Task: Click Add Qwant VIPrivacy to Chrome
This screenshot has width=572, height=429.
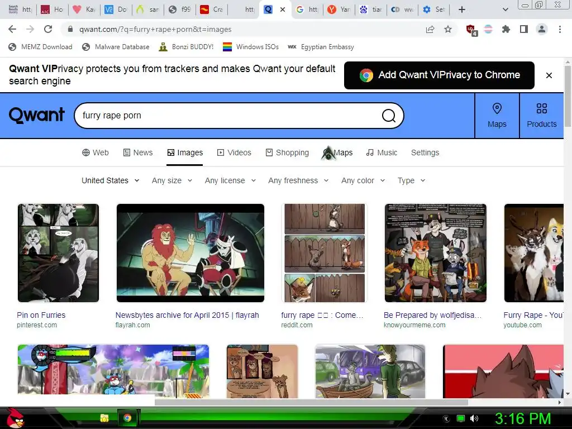Action: pos(439,75)
